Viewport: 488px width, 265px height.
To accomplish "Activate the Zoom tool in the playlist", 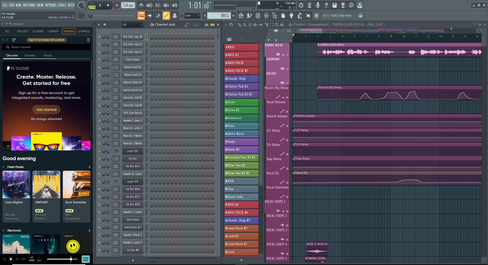I will pyautogui.click(x=276, y=25).
